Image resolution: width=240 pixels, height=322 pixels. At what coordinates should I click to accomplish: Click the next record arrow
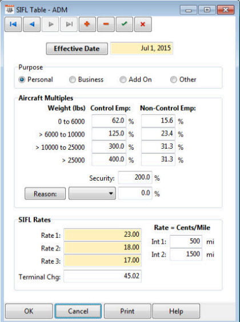(x=50, y=25)
